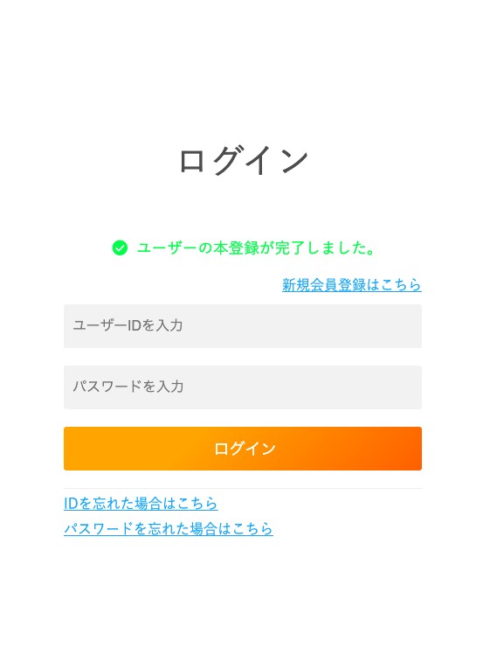Follow the forgot password recovery link
490x662 pixels.
[169, 528]
